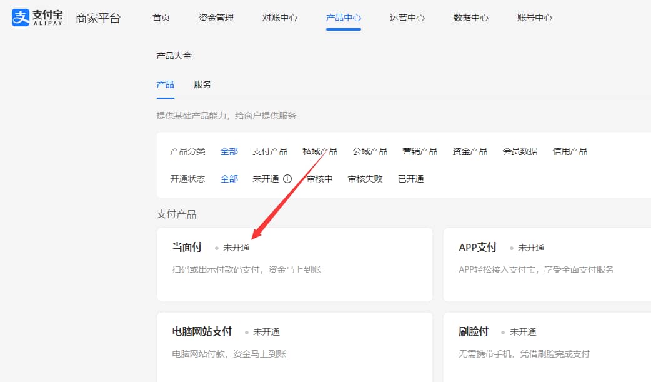Open the 产品中心 menu item

(343, 18)
